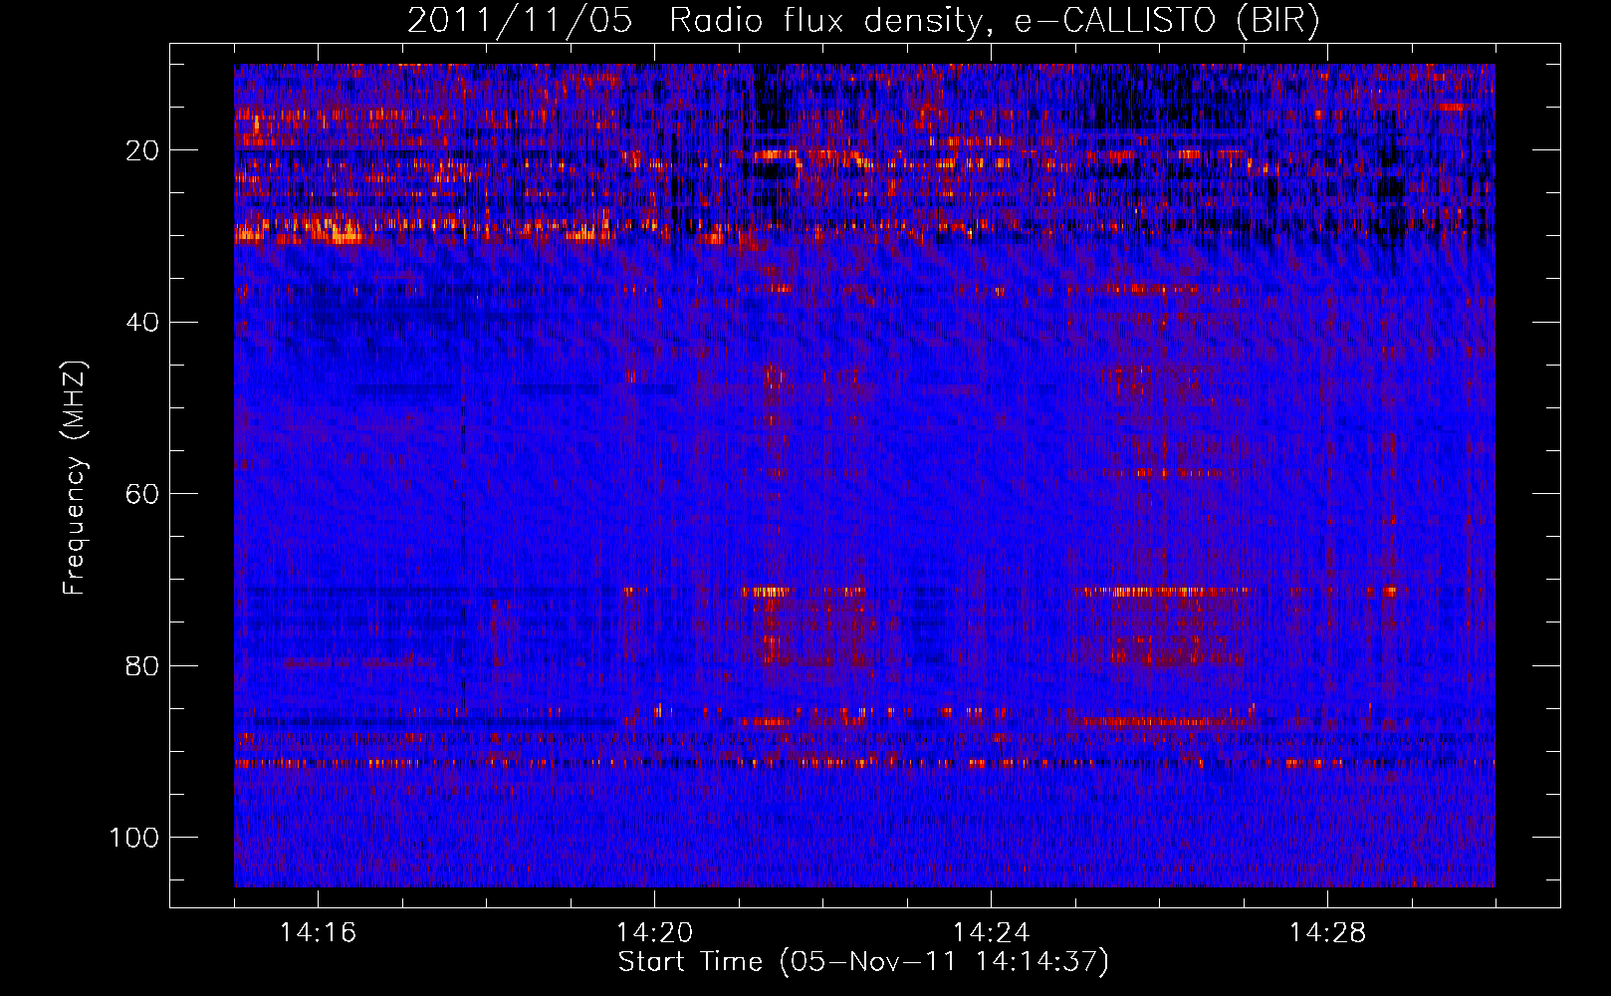The height and width of the screenshot is (996, 1611).
Task: Click the '14:16' time tick label
Action: point(318,933)
